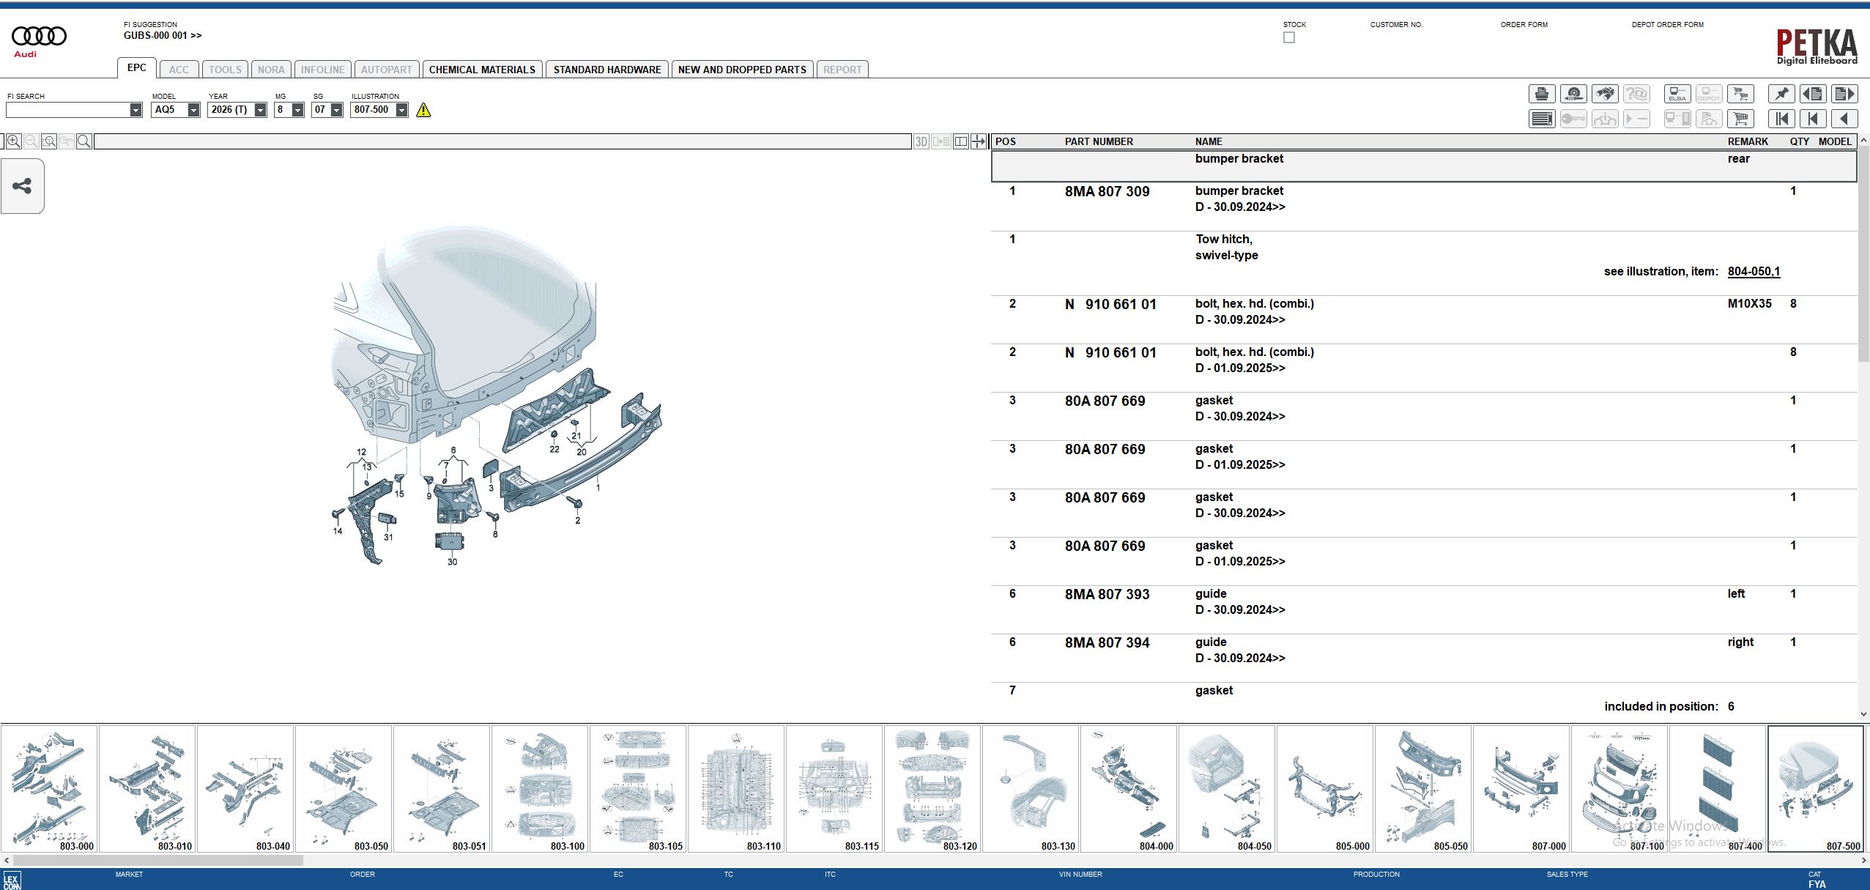Viewport: 1870px width, 890px height.
Task: Open ELSA link button
Action: [1677, 94]
